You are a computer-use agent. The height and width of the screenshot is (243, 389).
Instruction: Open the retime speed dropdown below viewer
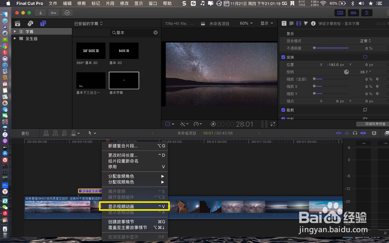tap(198, 124)
